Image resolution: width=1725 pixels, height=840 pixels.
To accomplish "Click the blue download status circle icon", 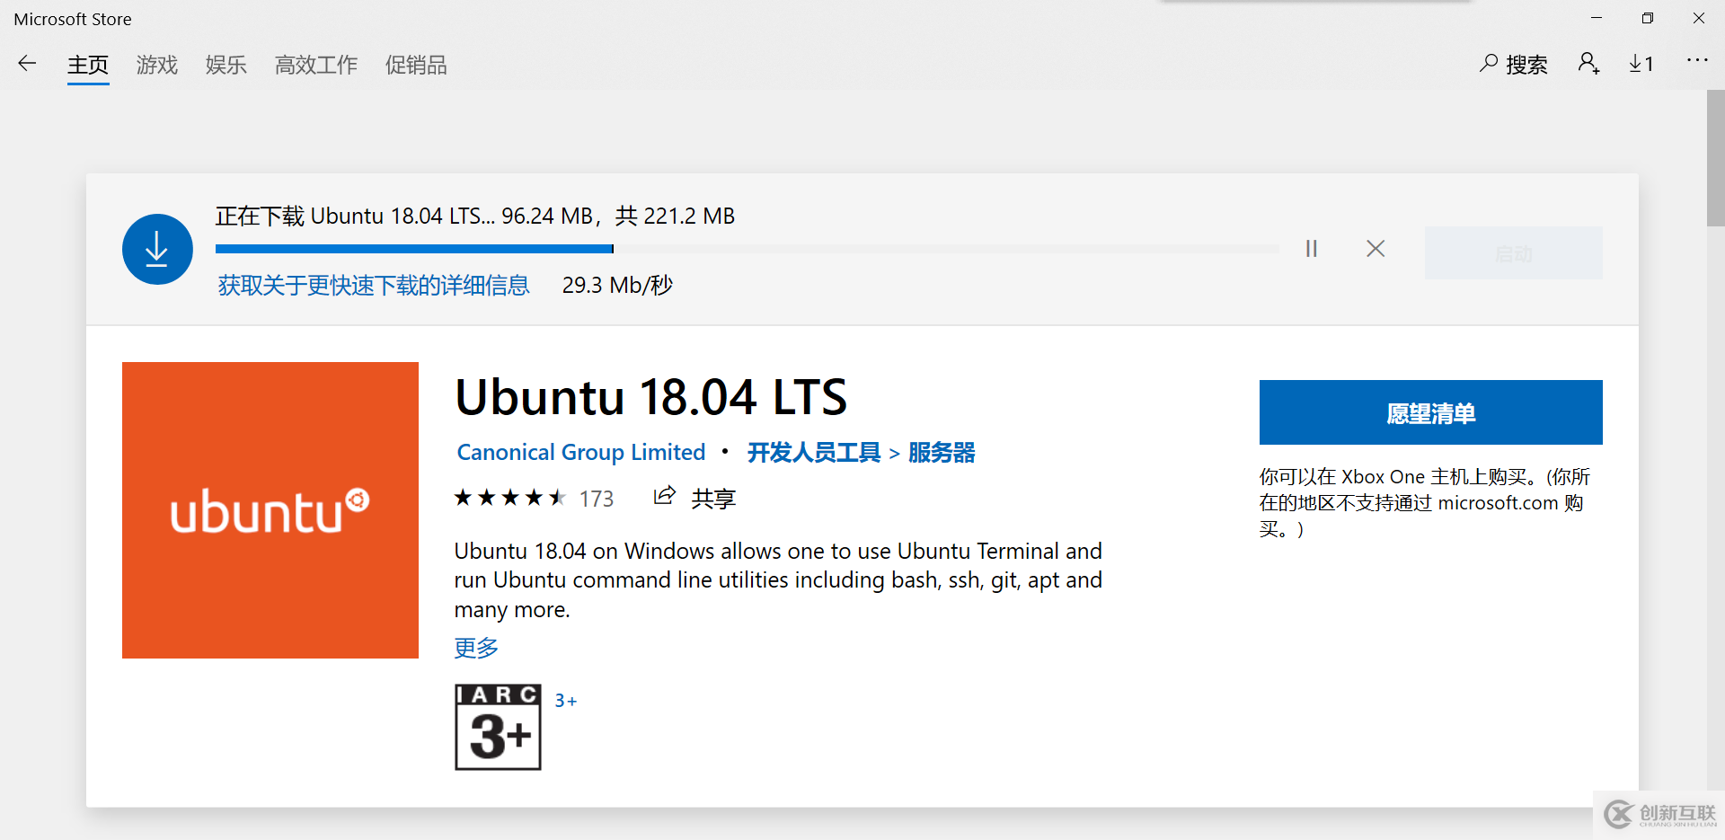I will [157, 249].
